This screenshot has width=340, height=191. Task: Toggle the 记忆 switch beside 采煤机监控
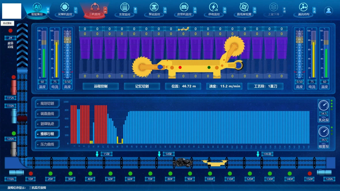coord(76,10)
